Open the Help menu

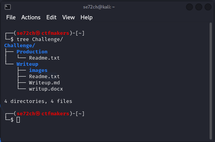pyautogui.click(x=87, y=17)
